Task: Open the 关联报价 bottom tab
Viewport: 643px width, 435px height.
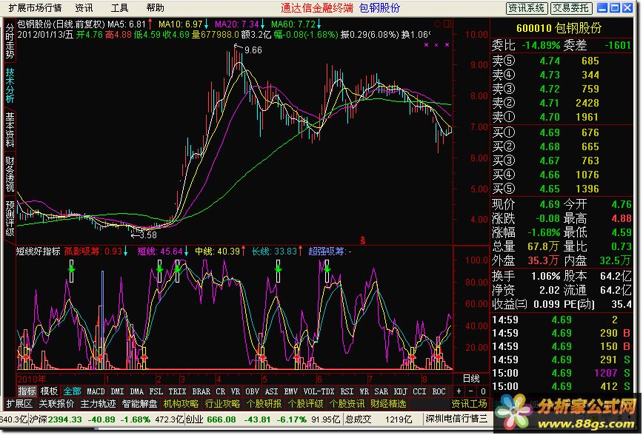Action: coord(56,404)
